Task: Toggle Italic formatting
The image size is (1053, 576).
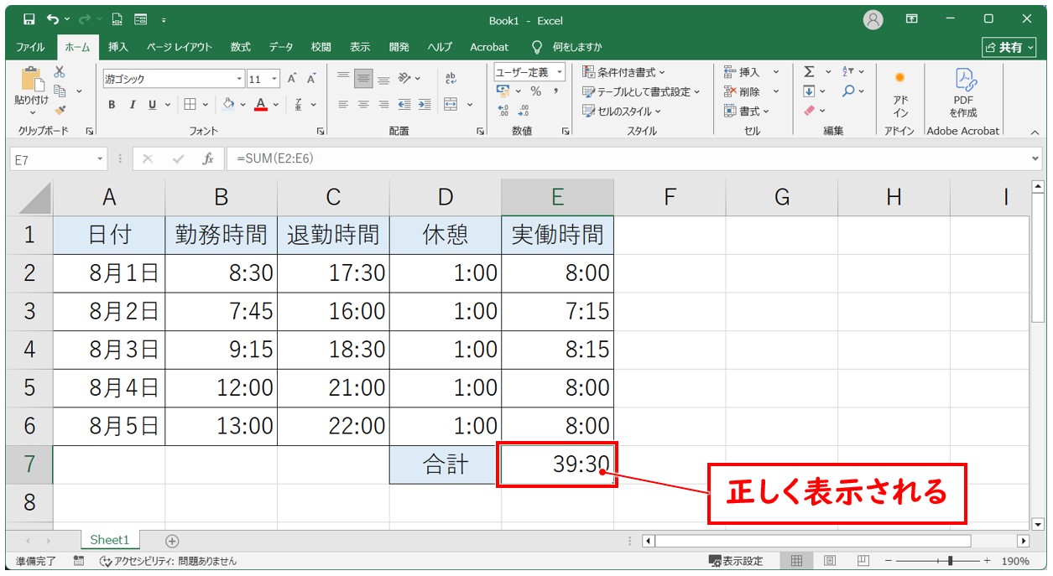Action: (x=132, y=105)
